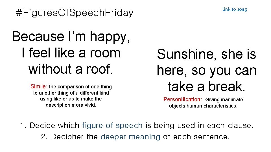This screenshot has height=152, width=271.
Task: Click the "take a break." line
Action: click(x=206, y=86)
